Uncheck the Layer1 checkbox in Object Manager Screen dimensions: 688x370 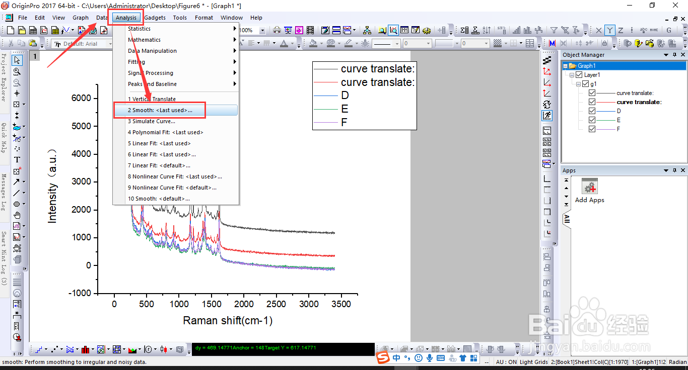click(579, 75)
